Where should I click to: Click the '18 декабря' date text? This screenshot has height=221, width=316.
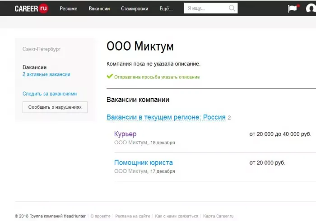coord(163,143)
